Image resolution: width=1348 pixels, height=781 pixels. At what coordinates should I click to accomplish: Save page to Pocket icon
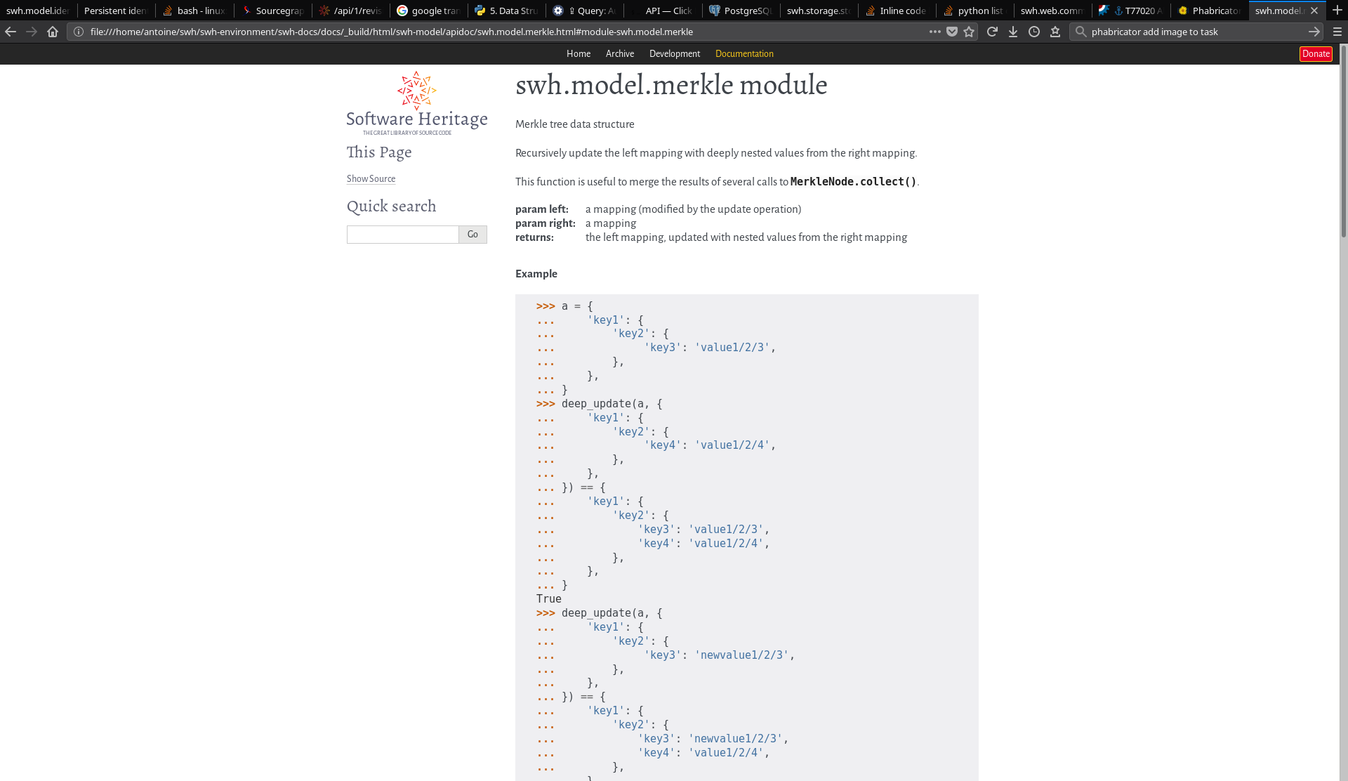point(952,32)
